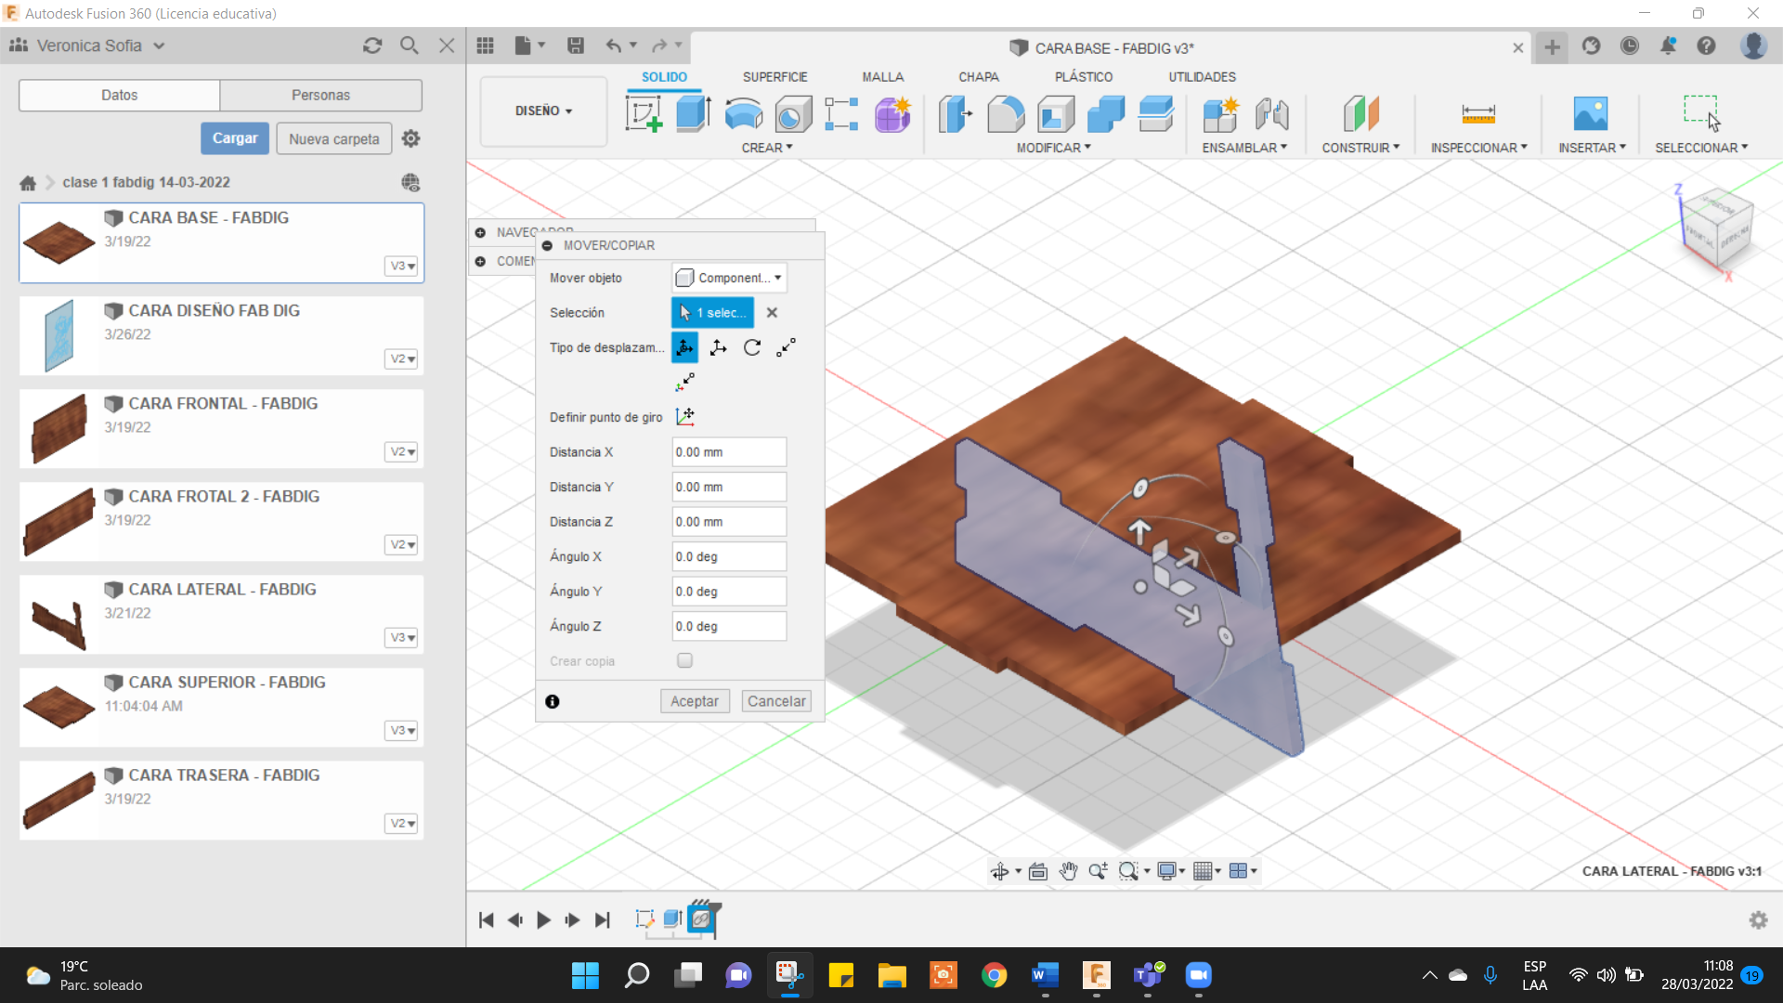The height and width of the screenshot is (1003, 1783).
Task: Select the Create Form purple icon
Action: pyautogui.click(x=892, y=114)
